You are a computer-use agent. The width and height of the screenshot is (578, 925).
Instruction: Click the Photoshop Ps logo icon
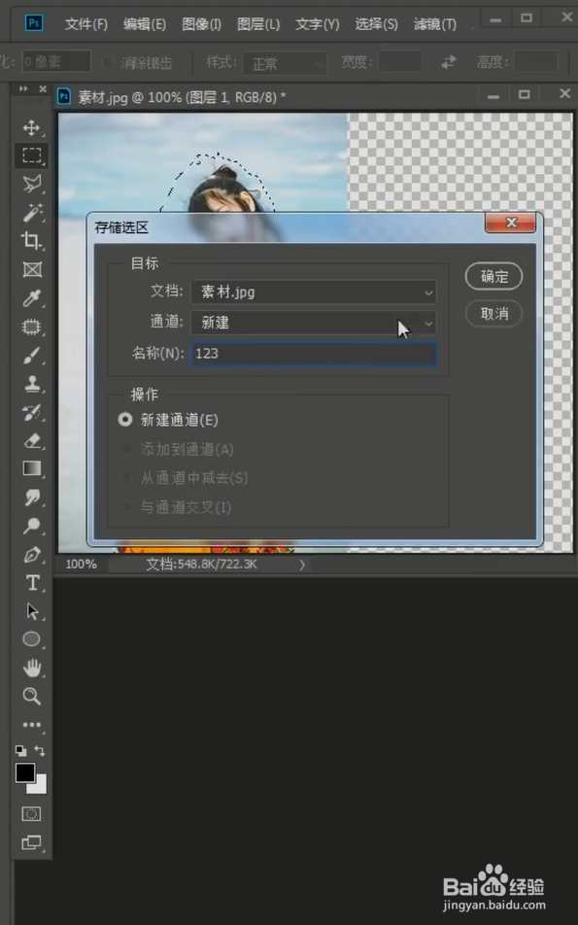(34, 23)
